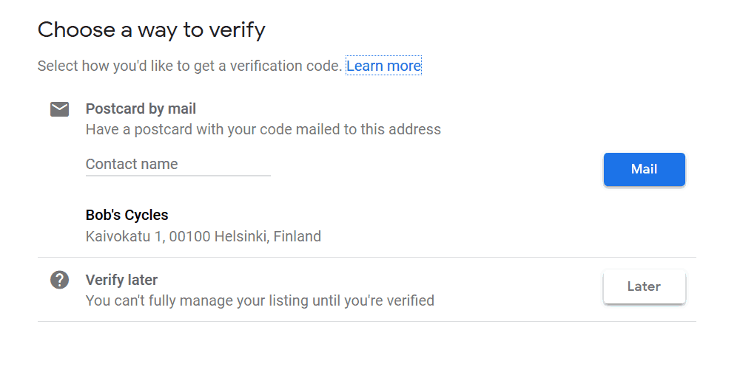This screenshot has width=740, height=375.
Task: Click the question mark icon beside Verify later
Action: [x=59, y=280]
